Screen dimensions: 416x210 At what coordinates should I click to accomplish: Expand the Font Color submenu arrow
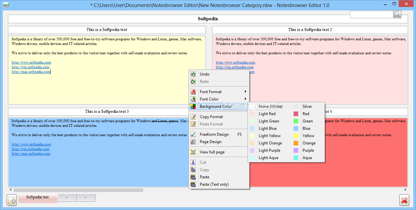(246, 99)
